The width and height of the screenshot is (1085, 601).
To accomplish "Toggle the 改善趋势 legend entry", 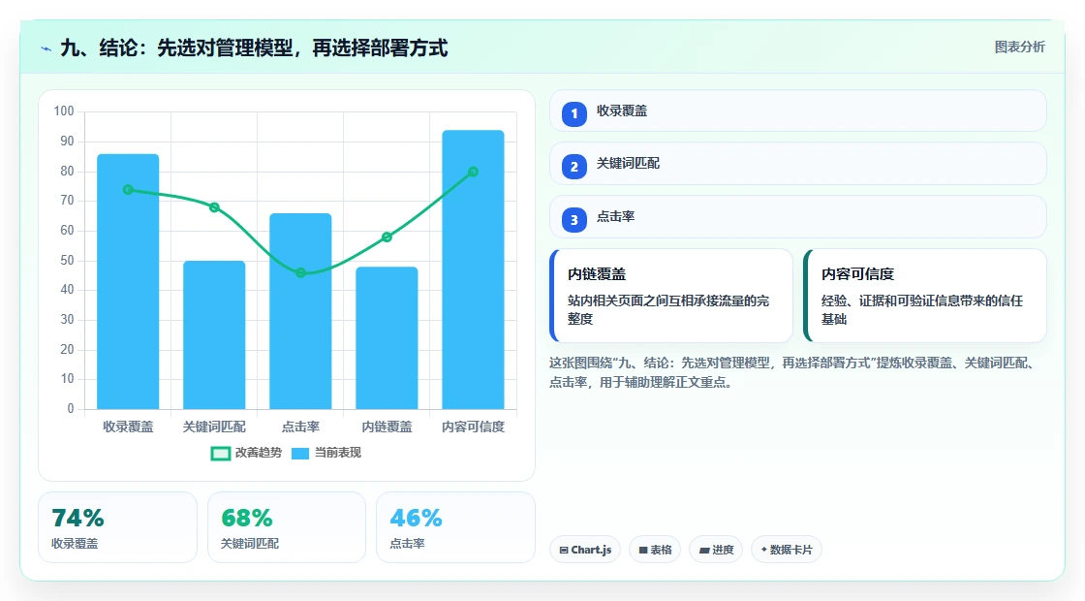I will 246,453.
